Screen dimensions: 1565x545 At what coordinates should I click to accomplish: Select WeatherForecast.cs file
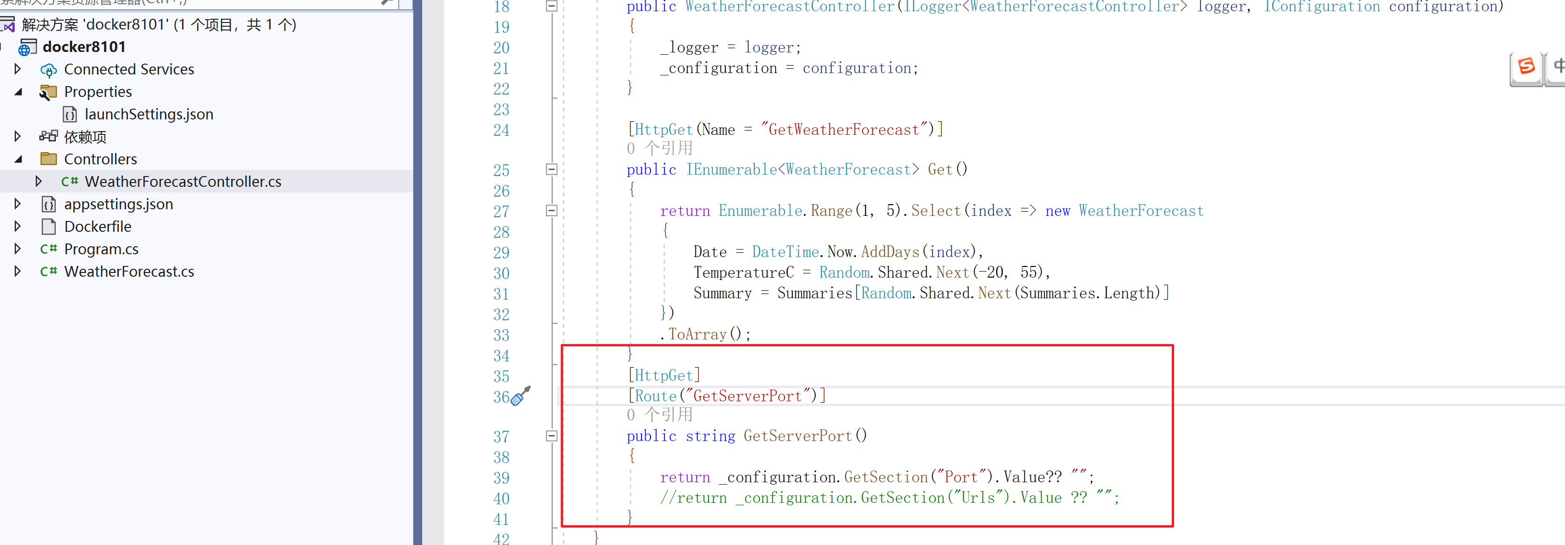click(129, 271)
